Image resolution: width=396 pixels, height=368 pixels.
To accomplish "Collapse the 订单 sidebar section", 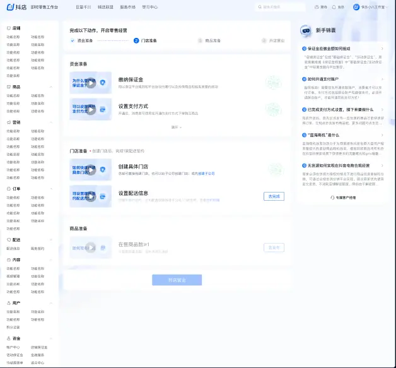I will (x=51, y=189).
